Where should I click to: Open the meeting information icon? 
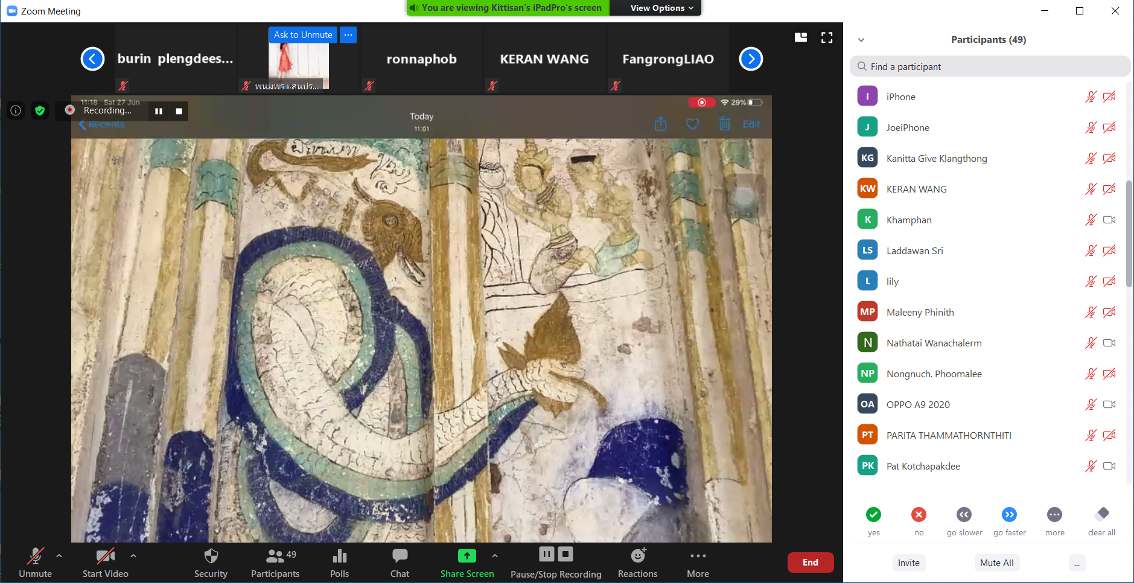(x=16, y=110)
